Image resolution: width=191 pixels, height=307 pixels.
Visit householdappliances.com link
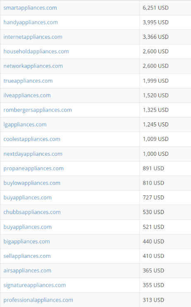36,51
